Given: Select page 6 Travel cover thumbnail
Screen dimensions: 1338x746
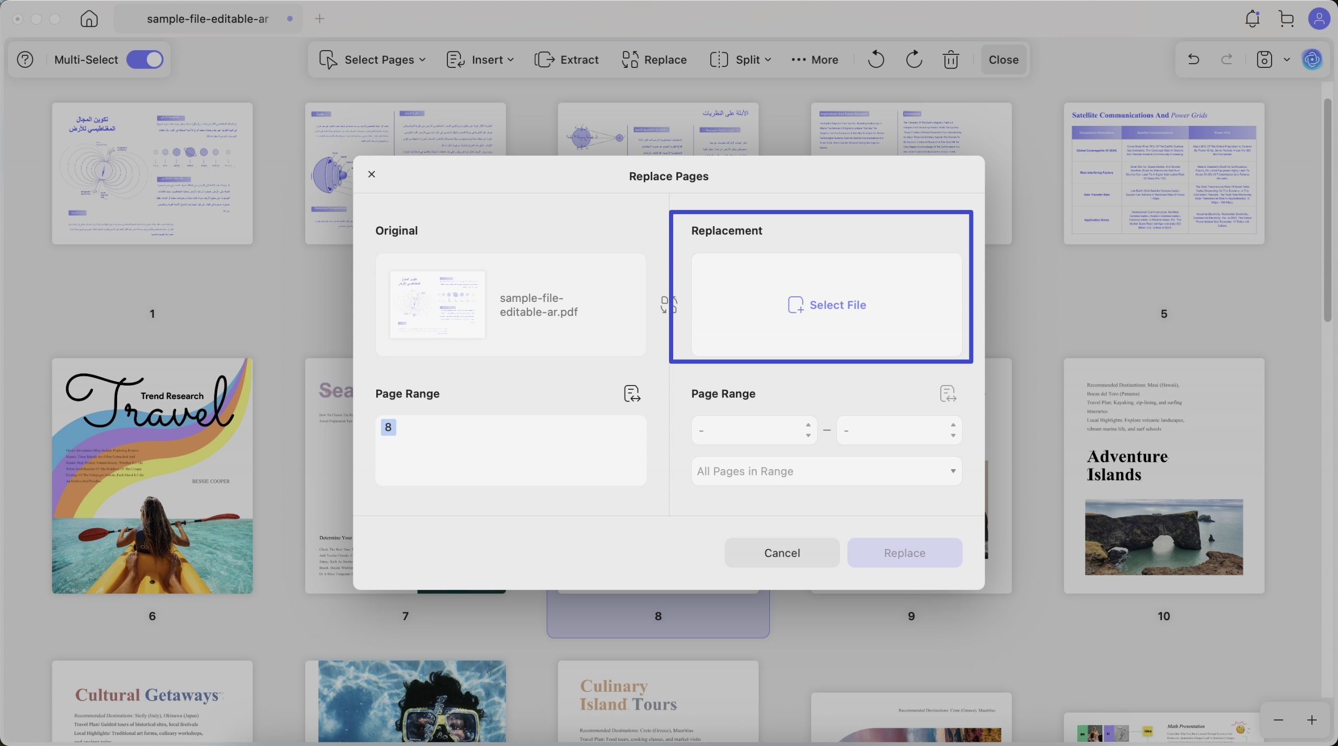Looking at the screenshot, I should (152, 475).
